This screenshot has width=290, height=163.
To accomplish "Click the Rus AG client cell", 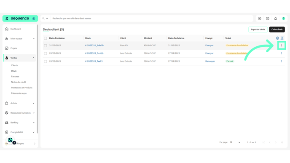I will (x=124, y=45).
